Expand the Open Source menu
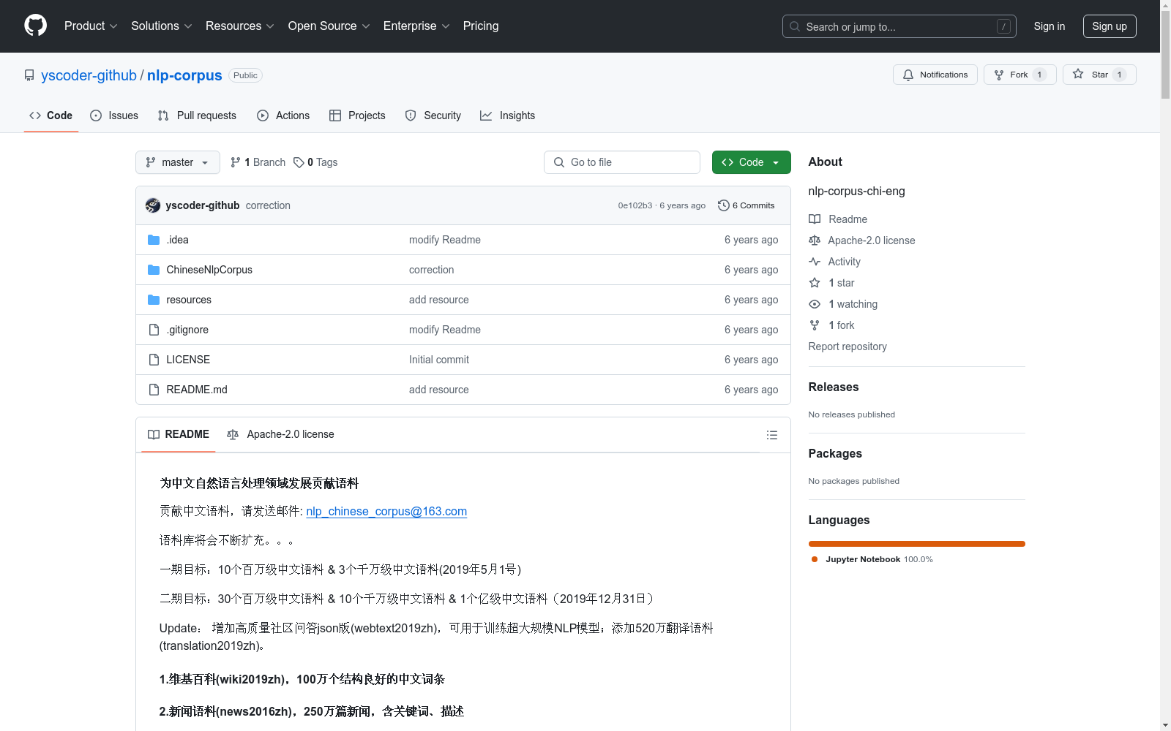 pos(329,26)
